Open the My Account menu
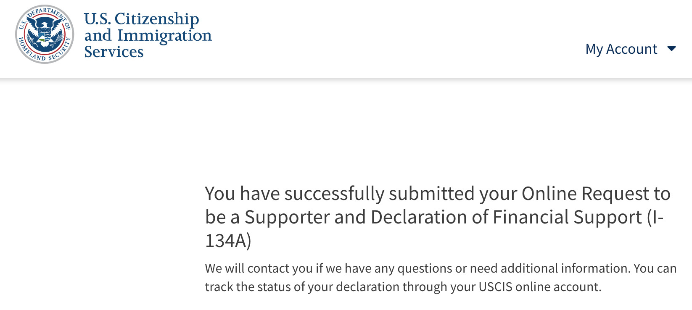The image size is (692, 310). click(630, 49)
